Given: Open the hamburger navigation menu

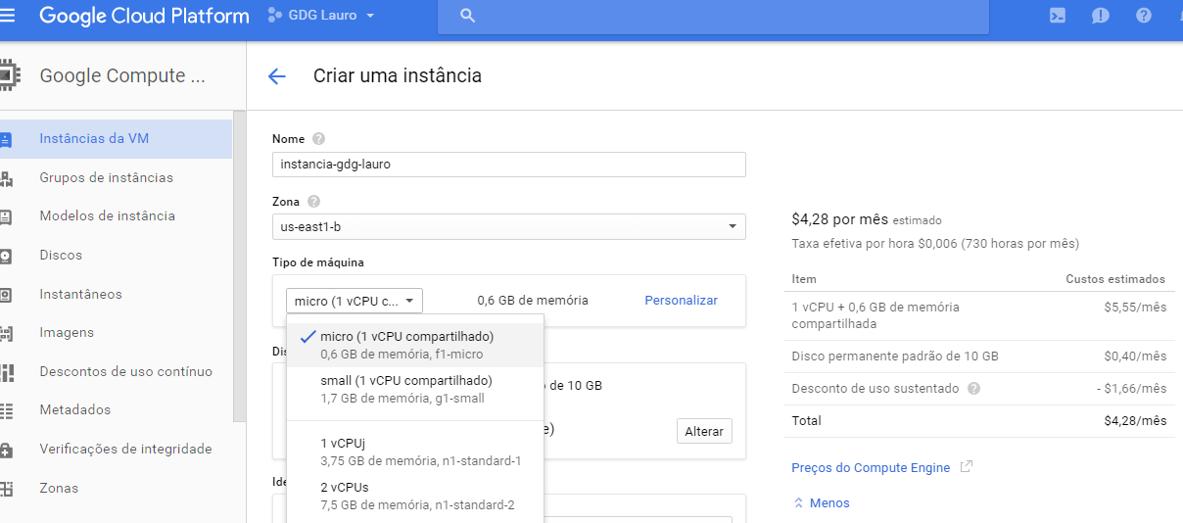Looking at the screenshot, I should click(8, 16).
